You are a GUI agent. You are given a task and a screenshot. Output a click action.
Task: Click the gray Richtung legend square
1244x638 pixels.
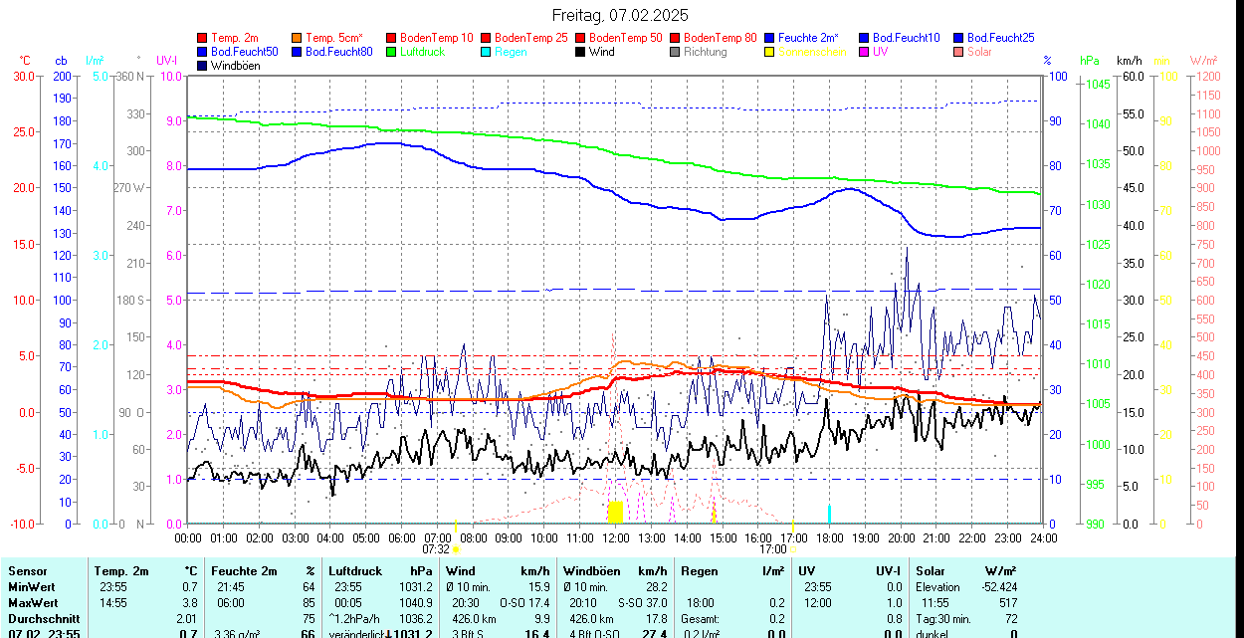[676, 52]
